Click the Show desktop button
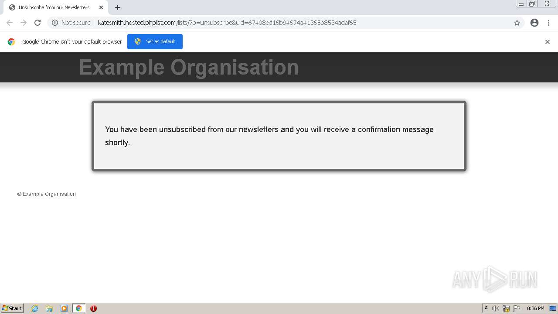 coord(553,308)
